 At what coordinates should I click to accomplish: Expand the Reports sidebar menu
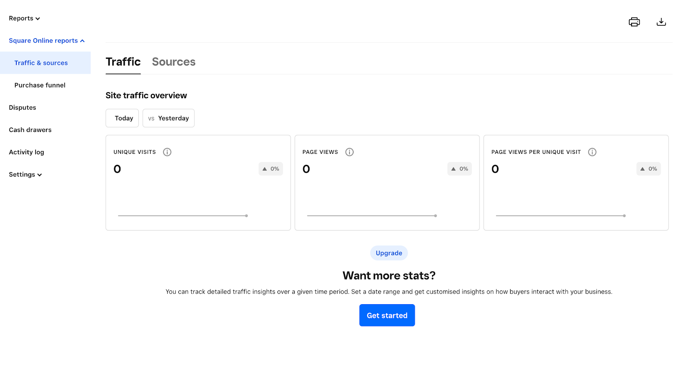click(x=24, y=18)
